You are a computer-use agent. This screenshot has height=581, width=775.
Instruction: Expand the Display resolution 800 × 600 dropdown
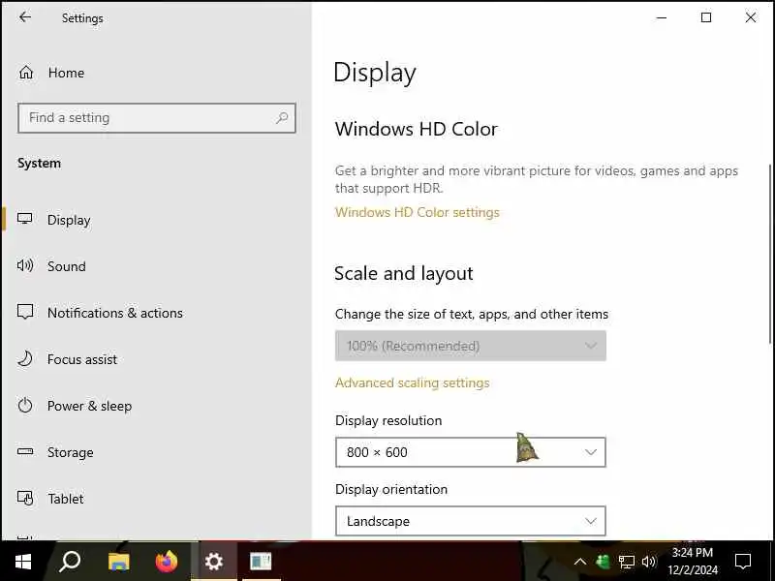(x=471, y=452)
